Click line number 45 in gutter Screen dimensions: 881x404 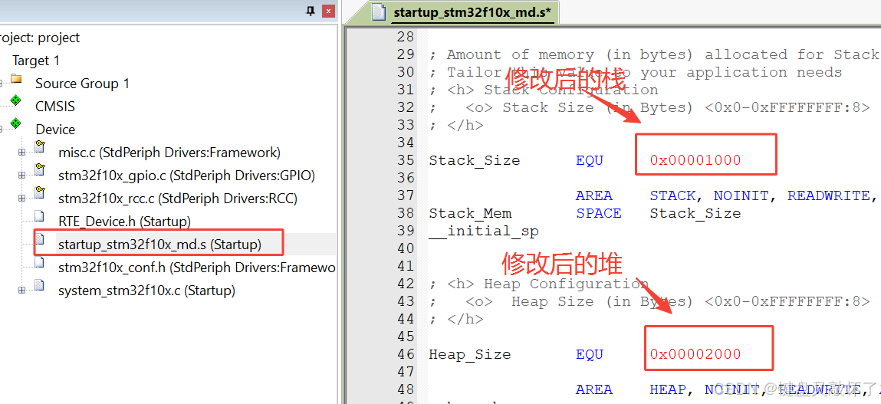(405, 336)
